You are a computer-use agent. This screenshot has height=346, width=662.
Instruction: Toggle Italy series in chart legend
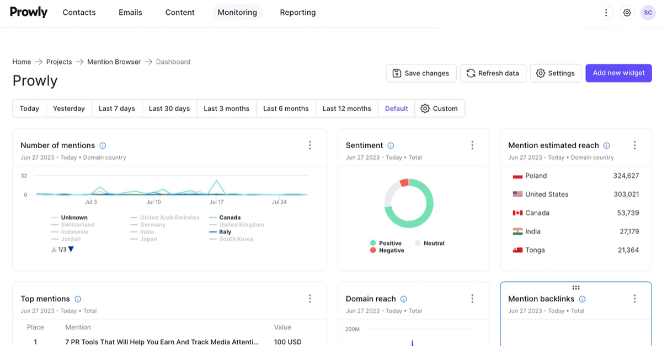click(x=221, y=232)
